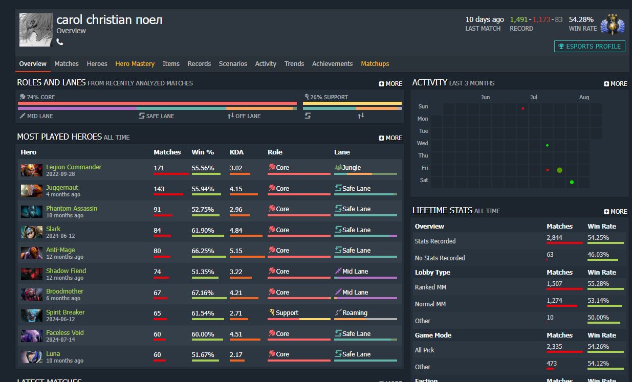
Task: Click the Slark hero portrait icon
Action: click(x=31, y=232)
